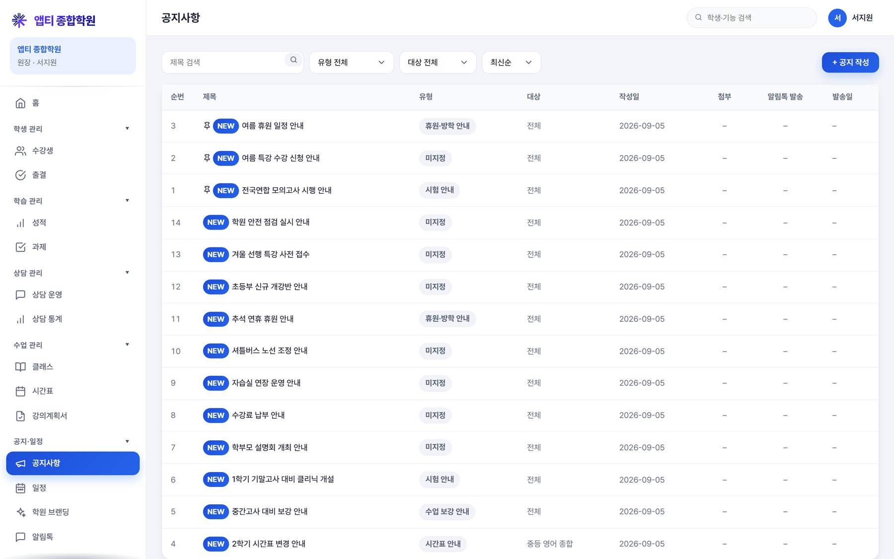The height and width of the screenshot is (559, 894).
Task: Select 공지사항 menu item
Action: [x=73, y=463]
